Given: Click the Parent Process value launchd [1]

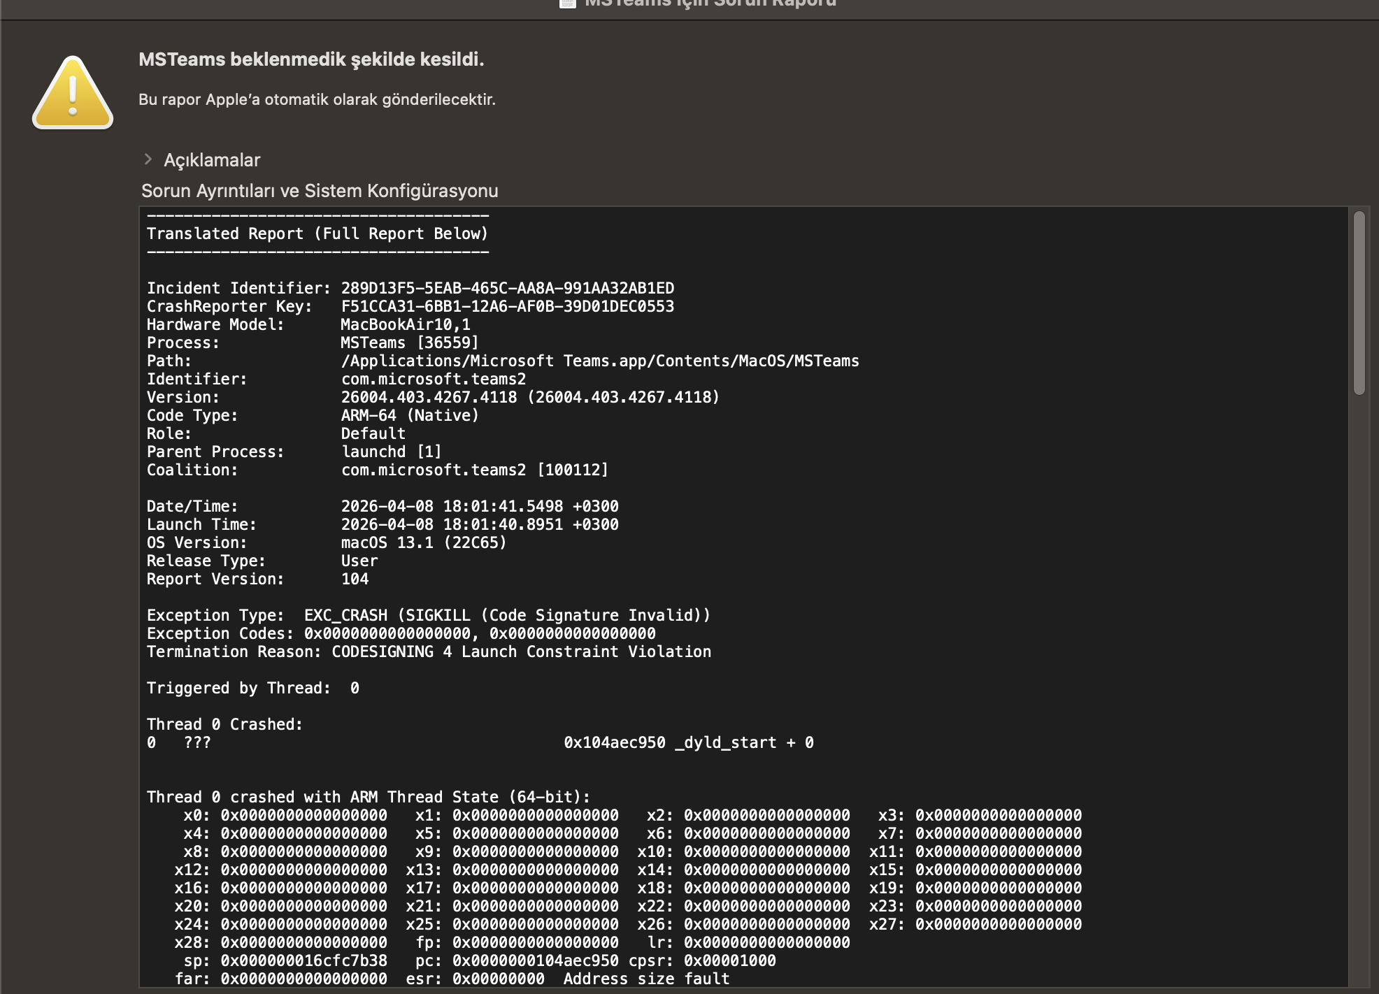Looking at the screenshot, I should pyautogui.click(x=392, y=452).
